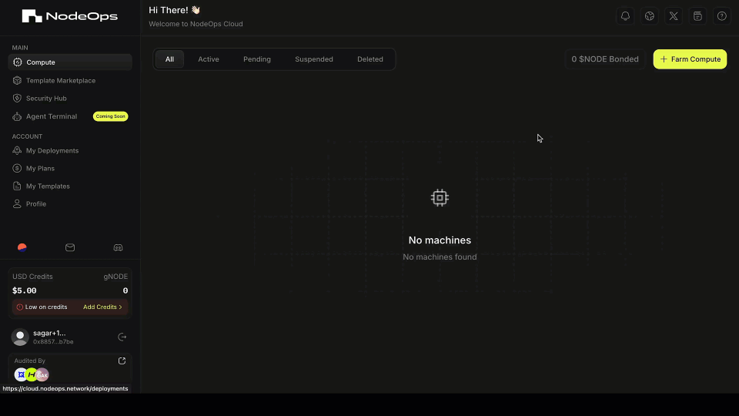Click the $5.00 USD credits value

(x=25, y=290)
